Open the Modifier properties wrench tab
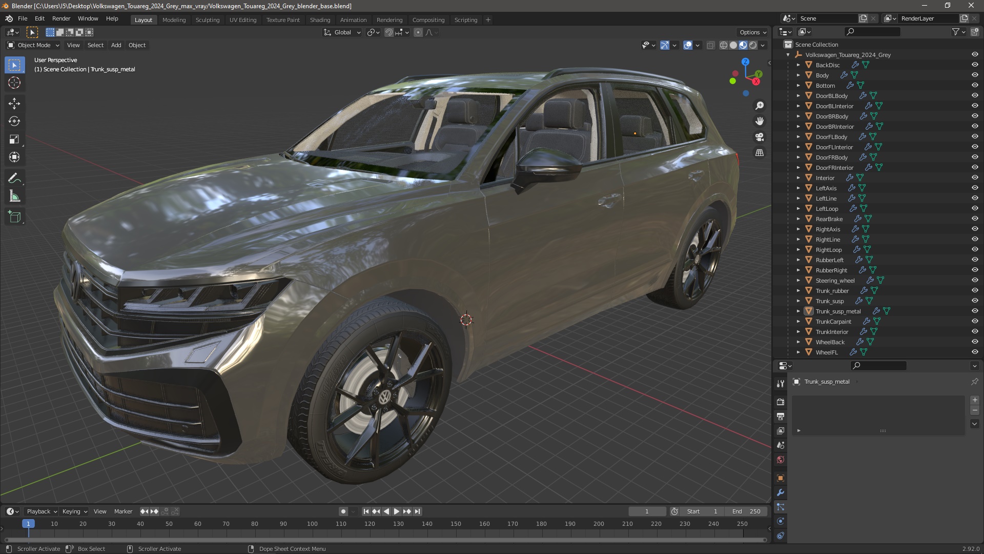 point(781,492)
